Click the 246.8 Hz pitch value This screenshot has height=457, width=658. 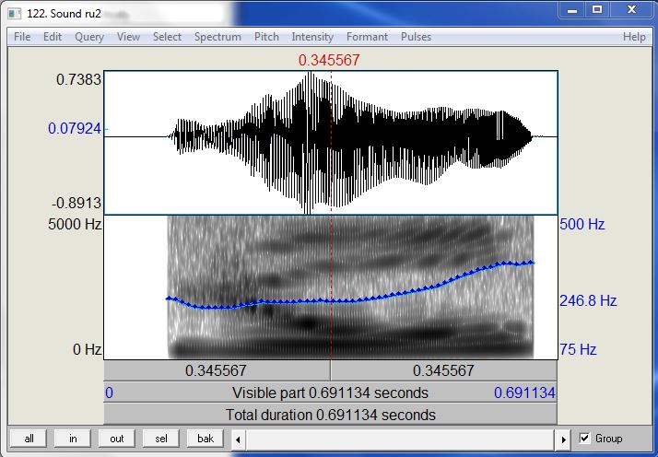point(588,300)
